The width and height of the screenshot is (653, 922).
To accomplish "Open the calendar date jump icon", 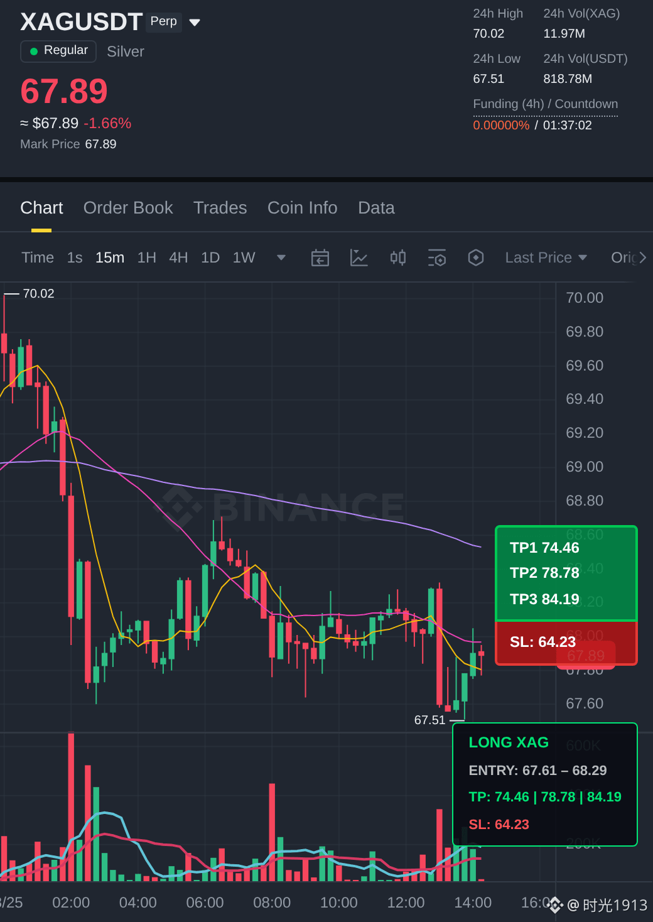I will click(x=320, y=258).
